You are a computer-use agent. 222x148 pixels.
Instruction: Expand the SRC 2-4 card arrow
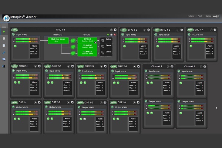pyautogui.click(x=135, y=67)
